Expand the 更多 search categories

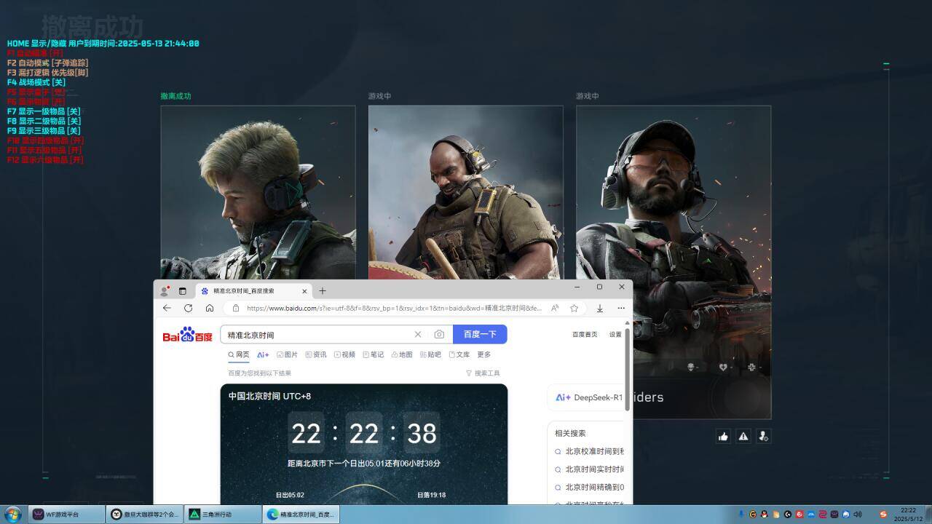[x=484, y=354]
